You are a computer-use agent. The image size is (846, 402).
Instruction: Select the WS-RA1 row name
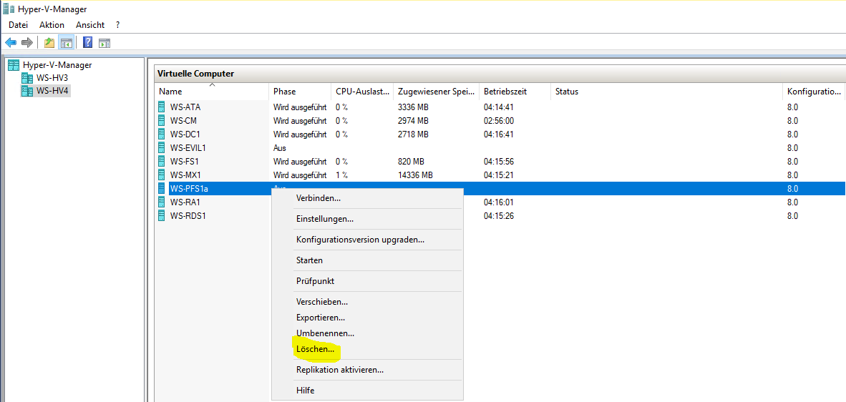click(x=185, y=202)
